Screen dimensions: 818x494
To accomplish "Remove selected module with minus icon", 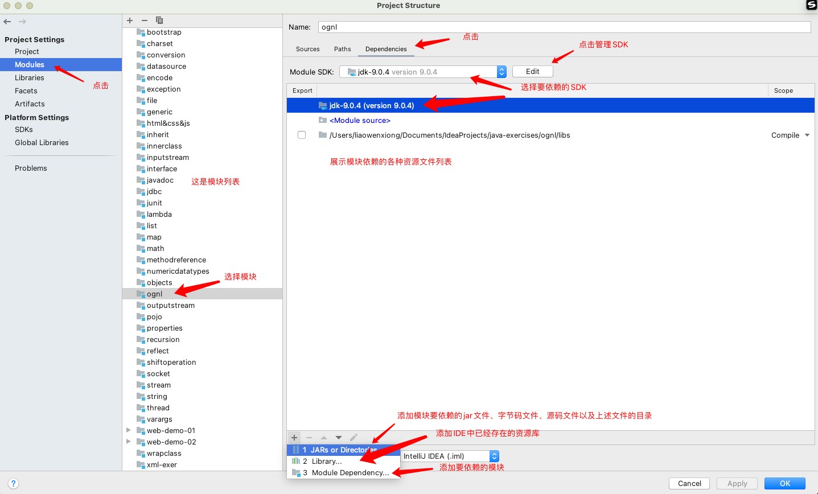I will 145,20.
